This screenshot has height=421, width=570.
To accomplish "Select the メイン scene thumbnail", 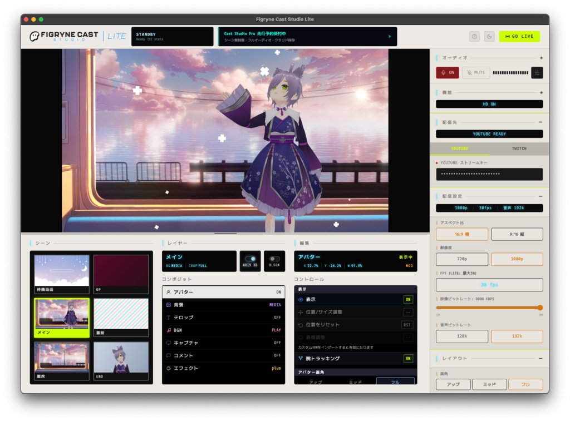I will (x=62, y=318).
